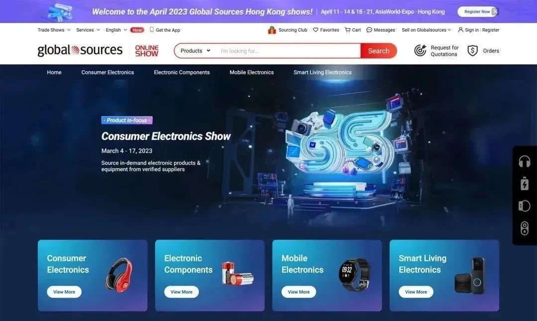Open the Products search category dropdown
This screenshot has height=321, width=537.
point(195,51)
